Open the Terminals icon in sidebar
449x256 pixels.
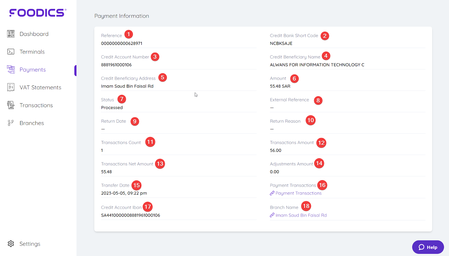point(11,52)
